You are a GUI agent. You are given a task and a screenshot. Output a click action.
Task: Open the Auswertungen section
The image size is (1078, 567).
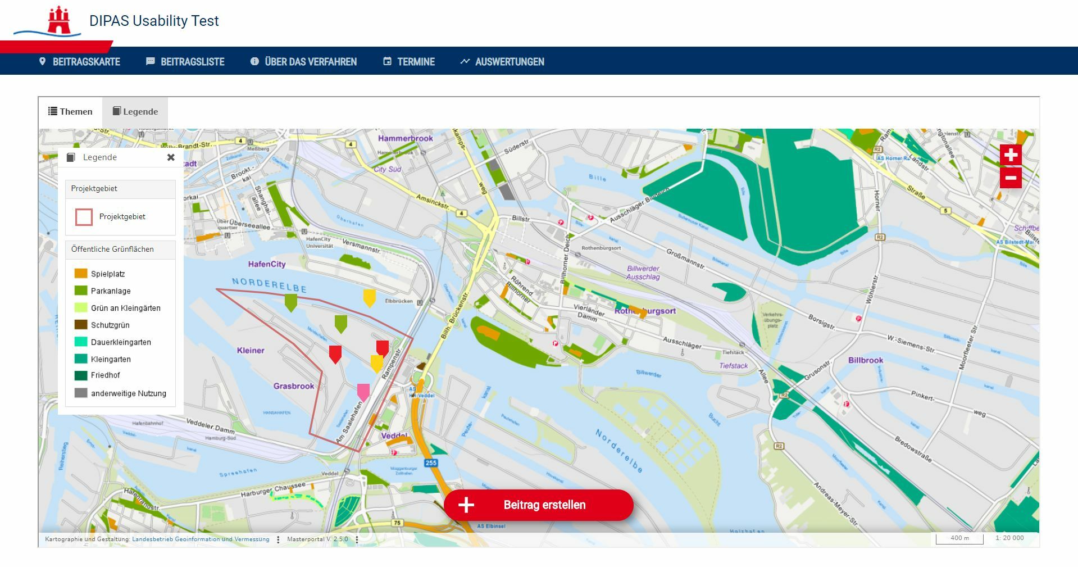[x=502, y=62]
